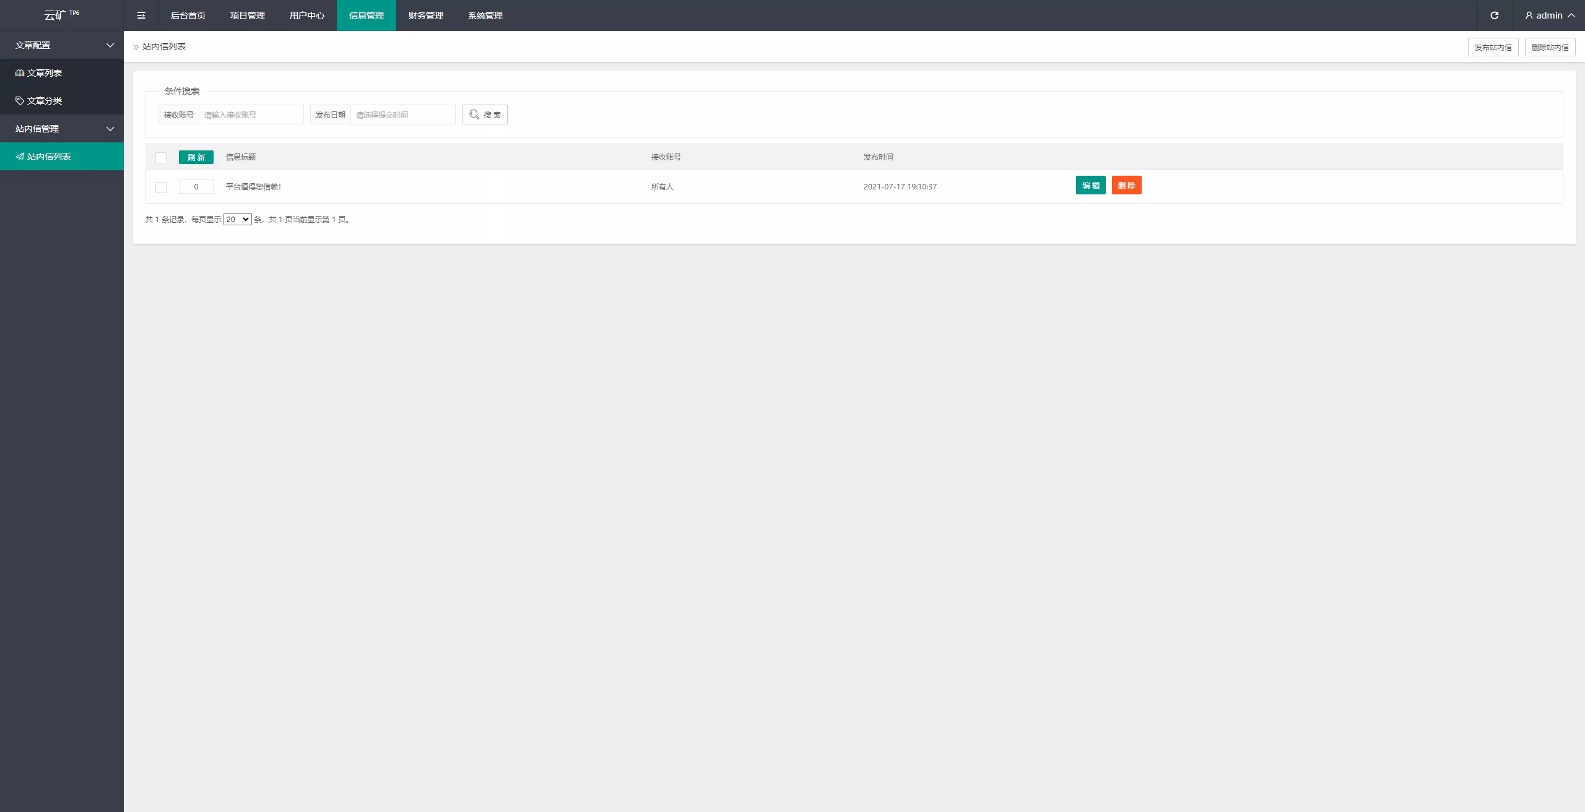Open 文章分类 tag sidebar item
1585x812 pixels.
coord(44,101)
